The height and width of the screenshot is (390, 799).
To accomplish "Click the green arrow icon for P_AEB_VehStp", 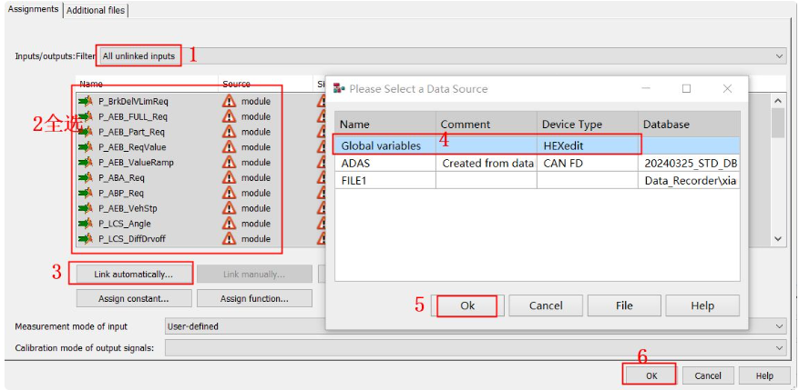I will pos(86,208).
